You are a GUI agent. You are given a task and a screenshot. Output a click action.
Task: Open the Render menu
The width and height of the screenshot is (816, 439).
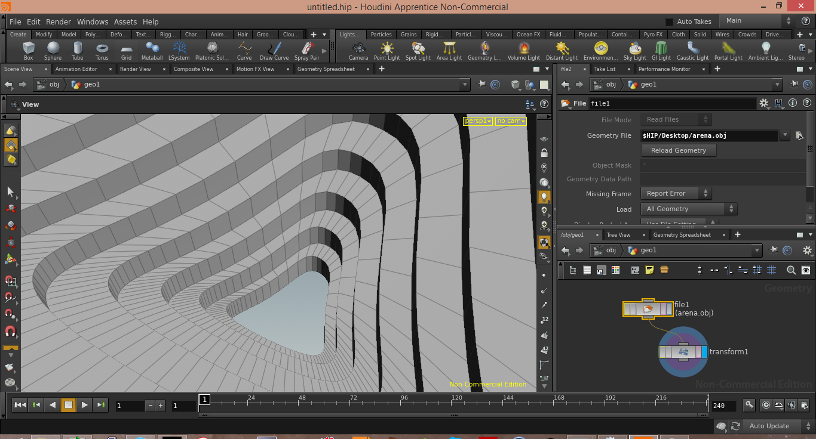pos(59,21)
